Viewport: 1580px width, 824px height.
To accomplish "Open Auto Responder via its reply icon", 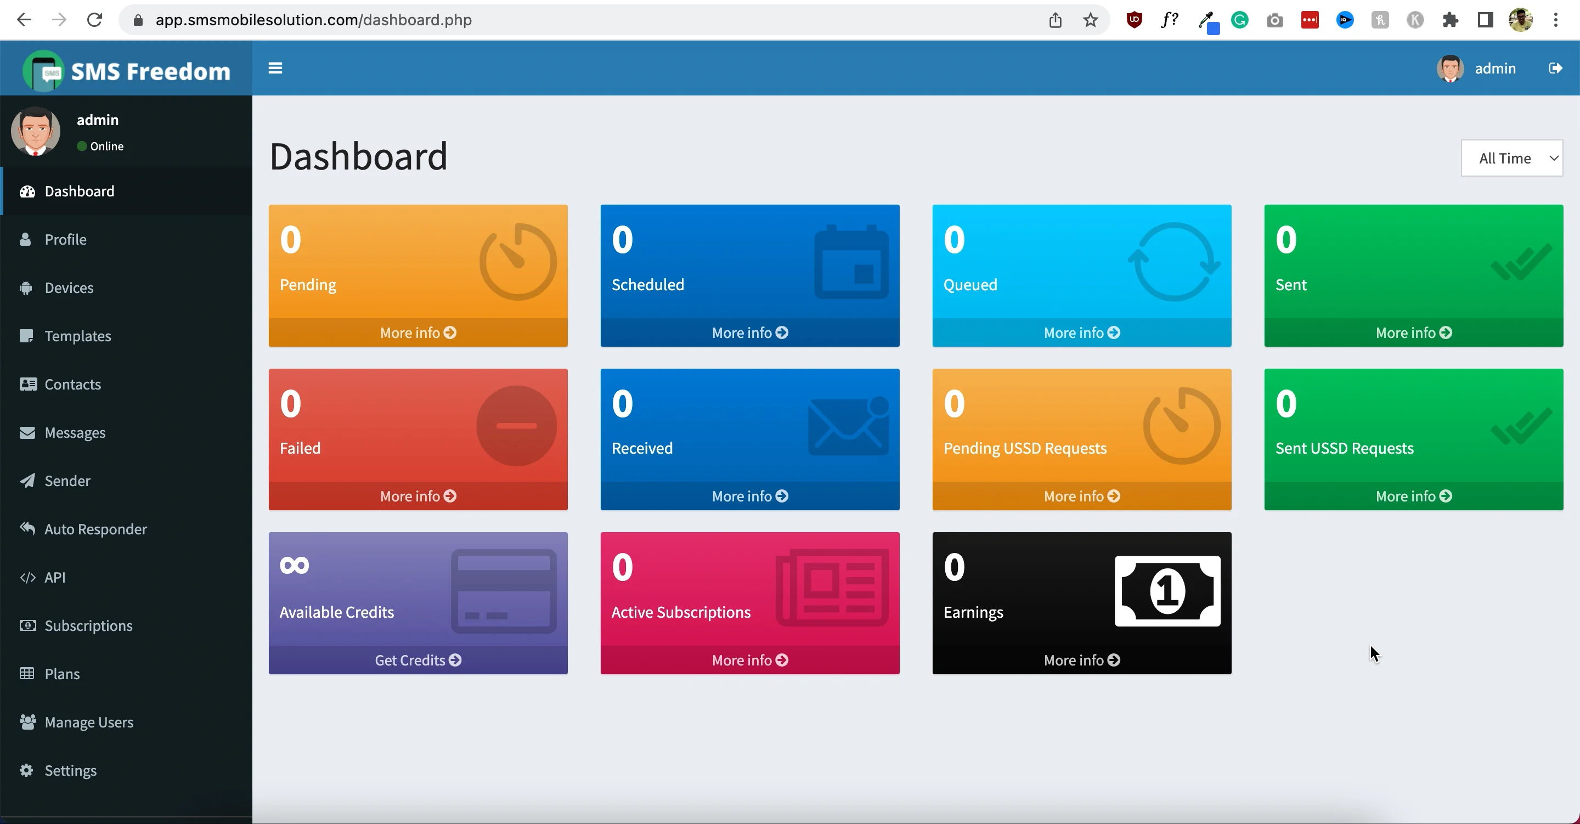I will [x=27, y=528].
